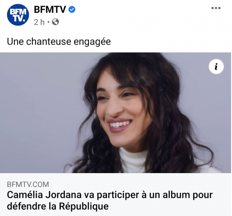Image resolution: width=232 pixels, height=216 pixels.
Task: Click the "Une chanteuse engagée" caption text
Action: pyautogui.click(x=59, y=42)
